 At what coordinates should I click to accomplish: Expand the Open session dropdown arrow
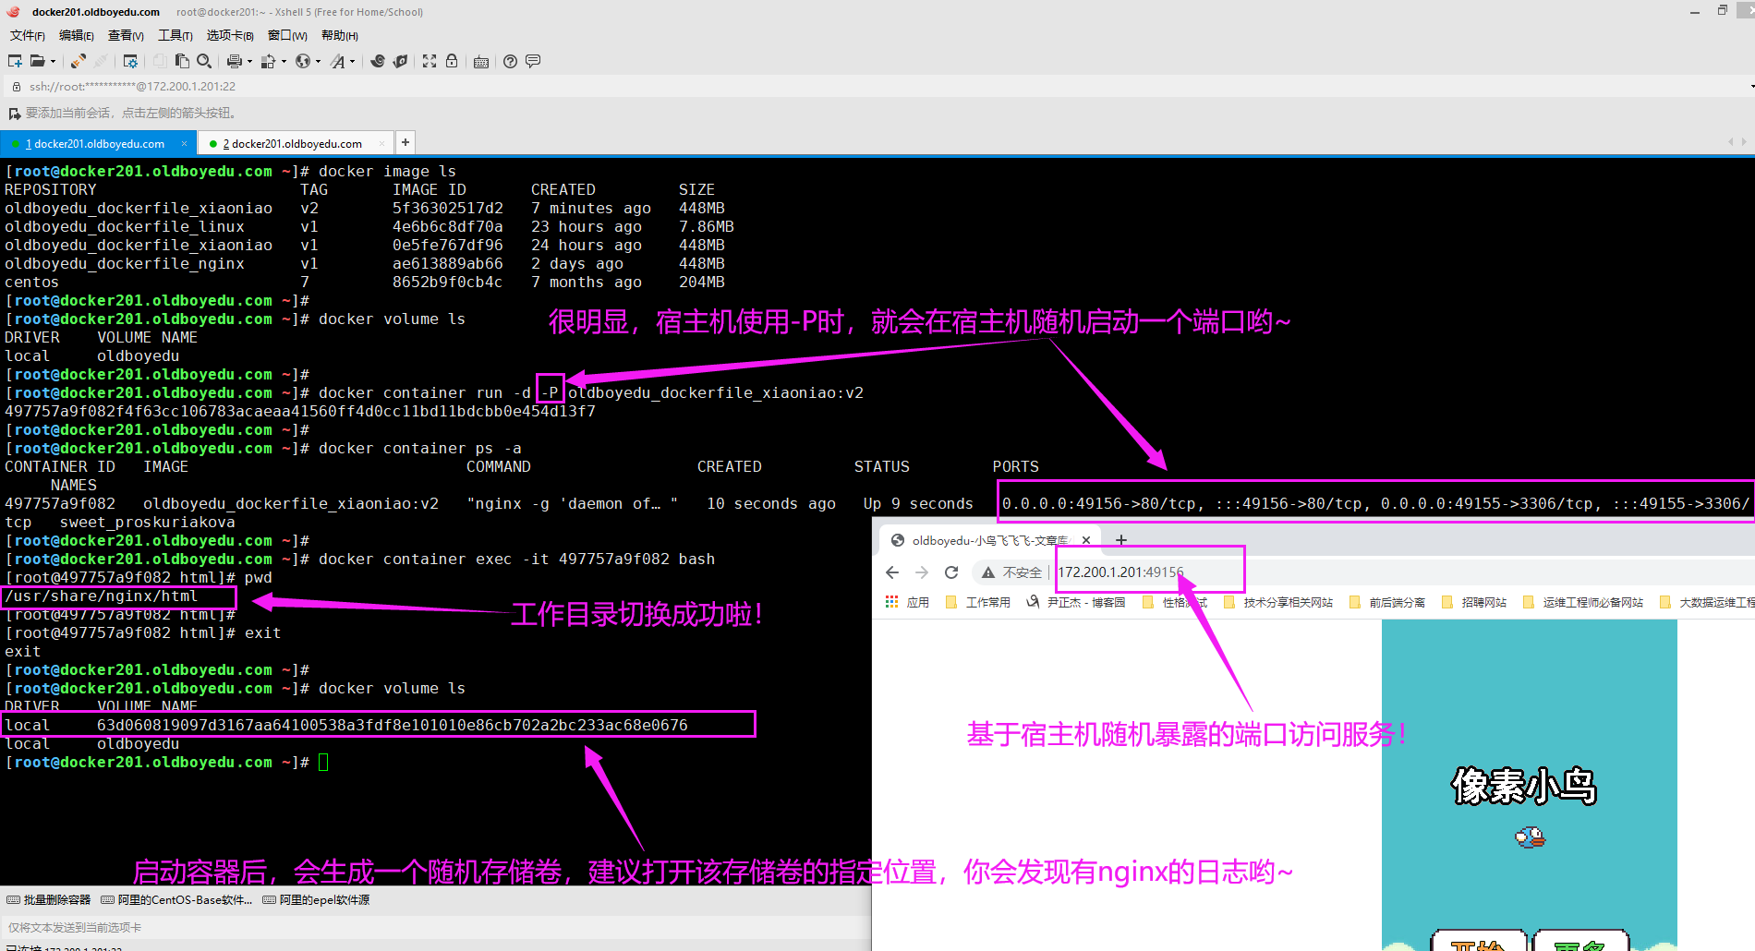[x=52, y=61]
